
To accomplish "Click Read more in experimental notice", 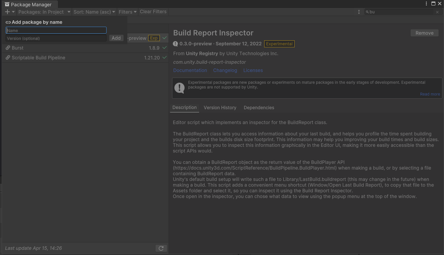I will click(x=430, y=94).
